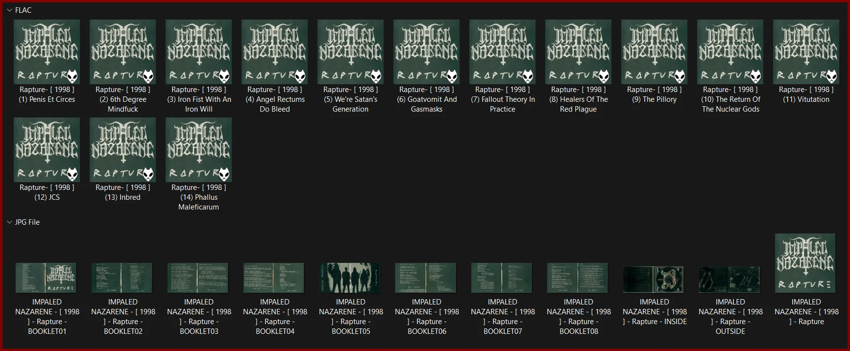Screen dimensions: 850x351
Task: Open the Rapture - INSIDE image thumbnail
Action: click(654, 280)
